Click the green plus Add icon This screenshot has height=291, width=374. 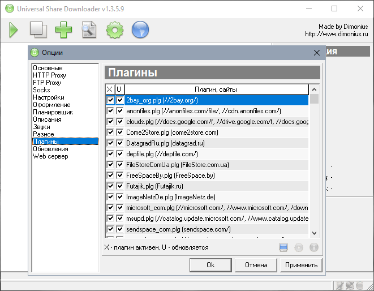[63, 30]
